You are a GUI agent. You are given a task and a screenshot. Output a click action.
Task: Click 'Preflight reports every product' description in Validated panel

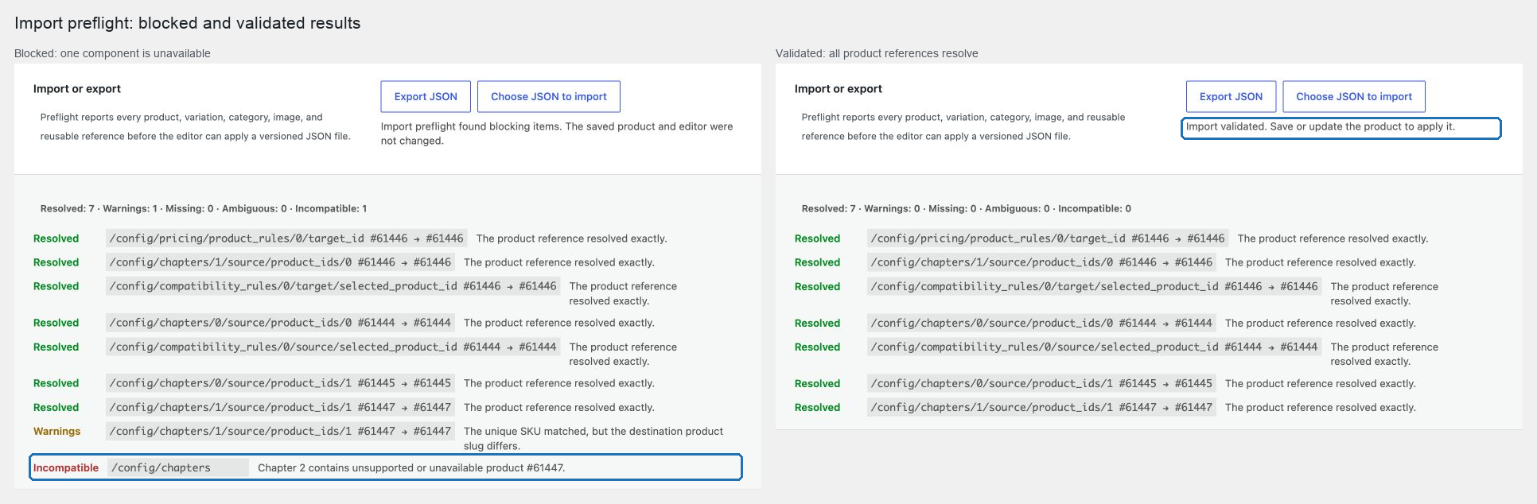pyautogui.click(x=963, y=126)
